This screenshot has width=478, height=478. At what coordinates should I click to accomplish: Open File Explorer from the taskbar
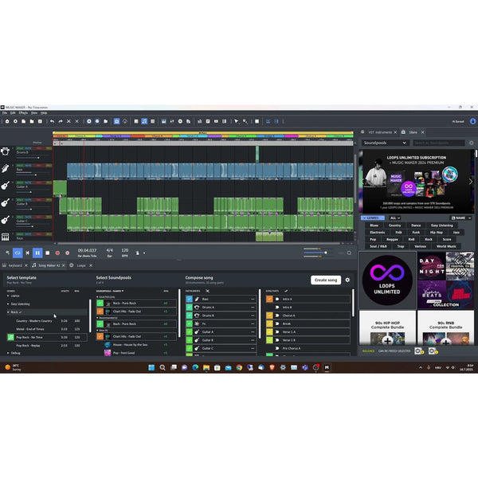pos(206,367)
